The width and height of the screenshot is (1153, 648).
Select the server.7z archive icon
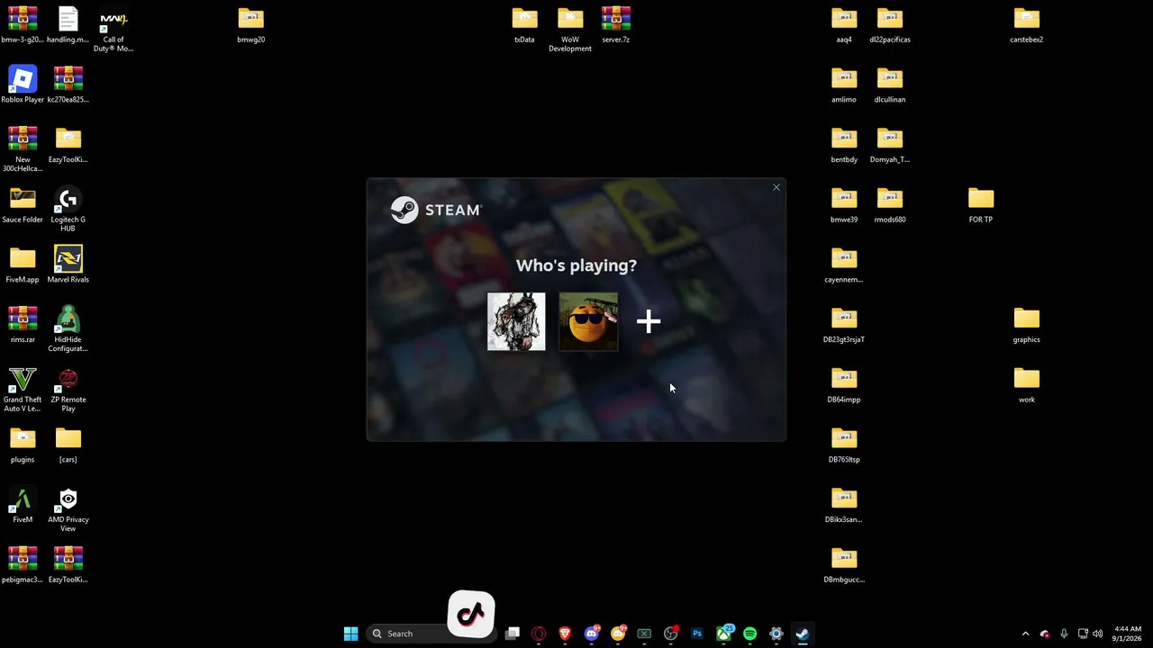coord(616,24)
